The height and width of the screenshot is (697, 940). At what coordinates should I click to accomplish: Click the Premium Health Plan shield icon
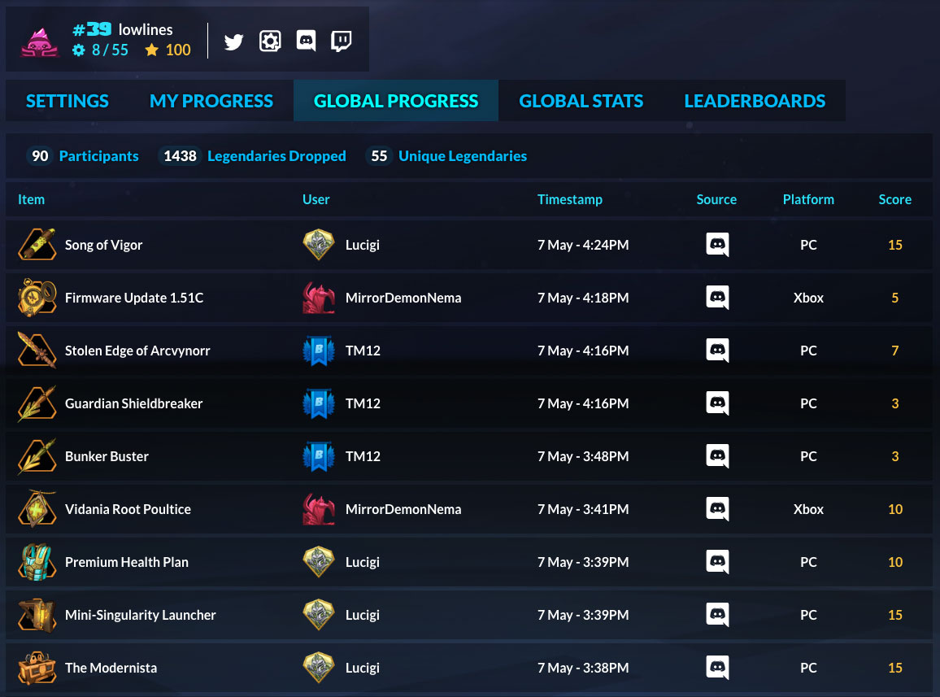coord(37,562)
